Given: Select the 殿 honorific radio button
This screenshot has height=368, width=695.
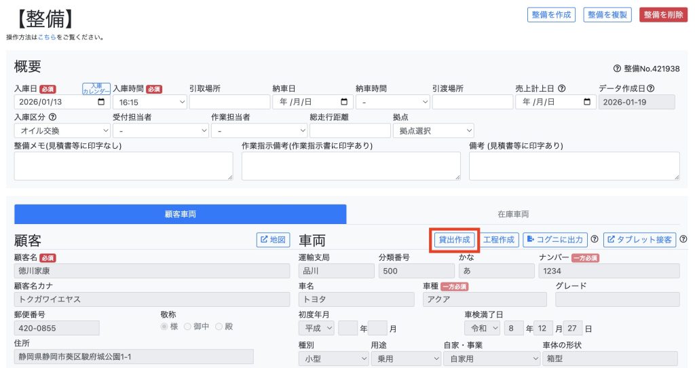Looking at the screenshot, I should click(x=219, y=327).
